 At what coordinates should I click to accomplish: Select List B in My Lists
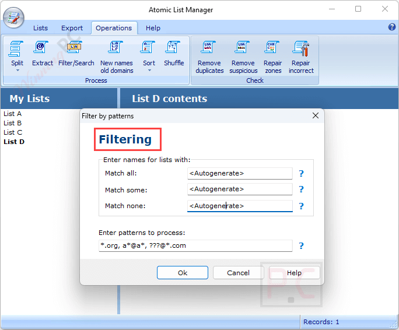12,123
